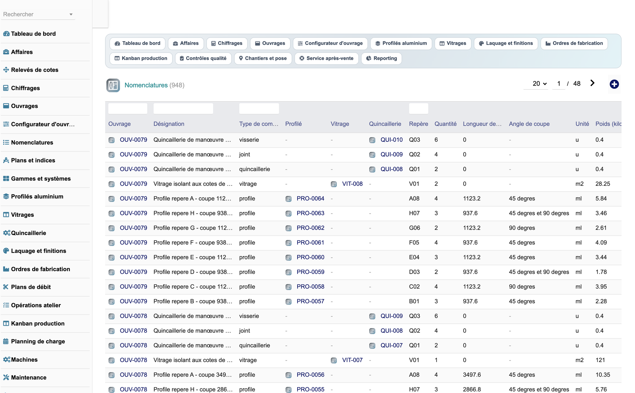The height and width of the screenshot is (393, 635).
Task: Click the blue add nomenclature plus icon
Action: pos(614,84)
